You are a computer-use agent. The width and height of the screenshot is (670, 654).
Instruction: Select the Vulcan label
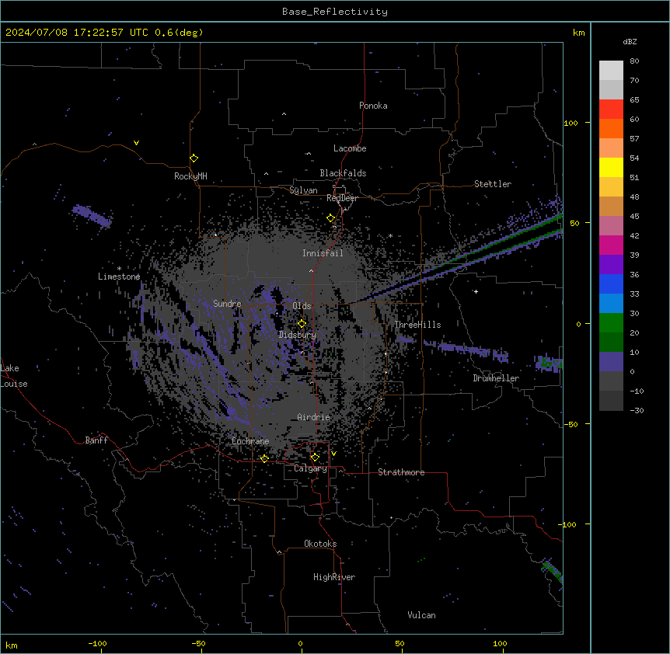(421, 615)
